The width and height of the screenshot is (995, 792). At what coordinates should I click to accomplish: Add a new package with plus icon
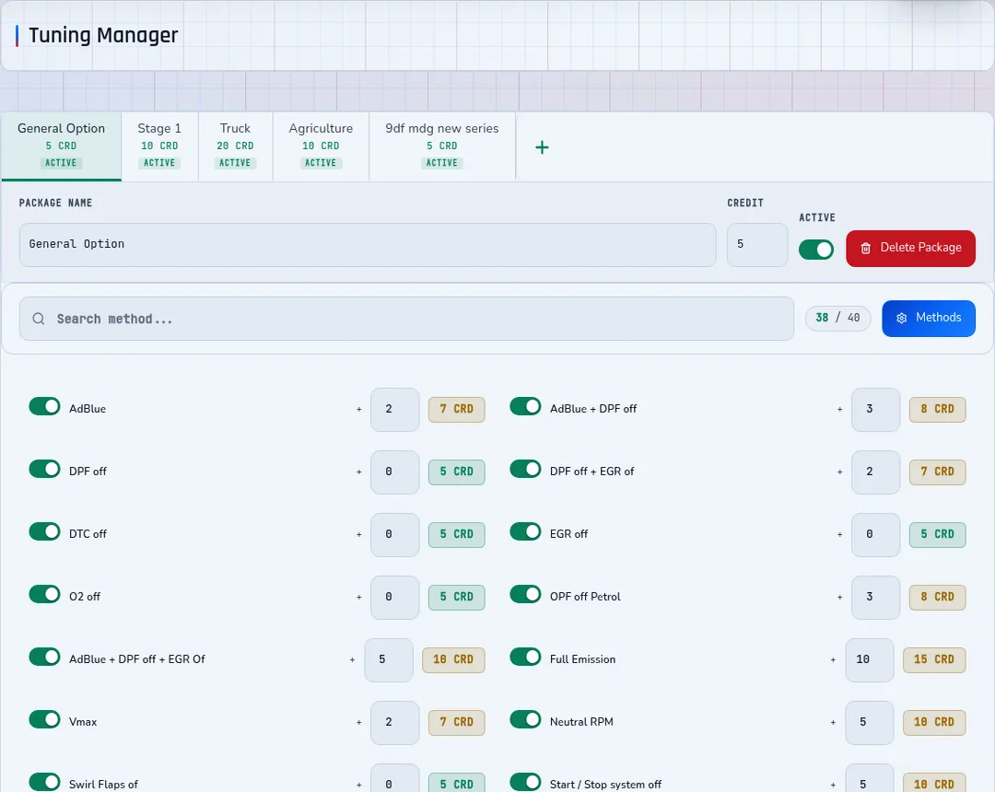point(542,147)
